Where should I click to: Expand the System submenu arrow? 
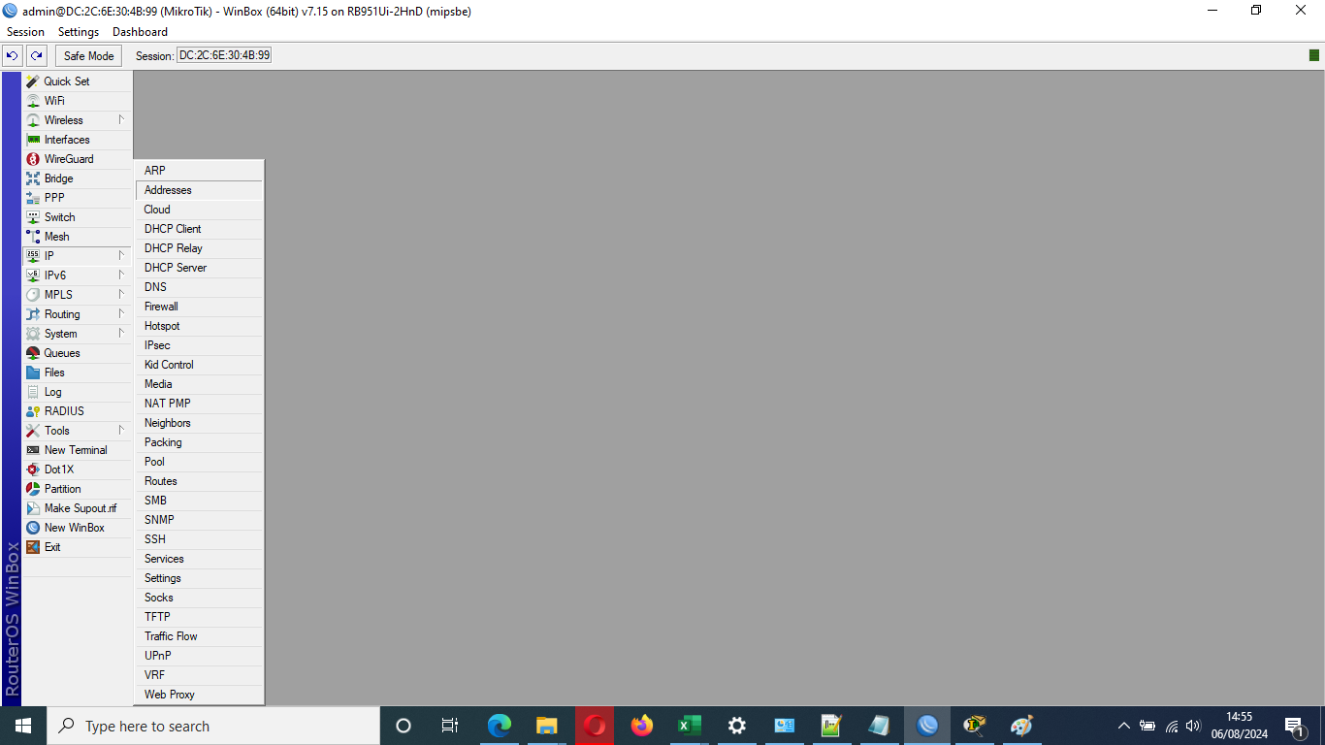coord(121,334)
